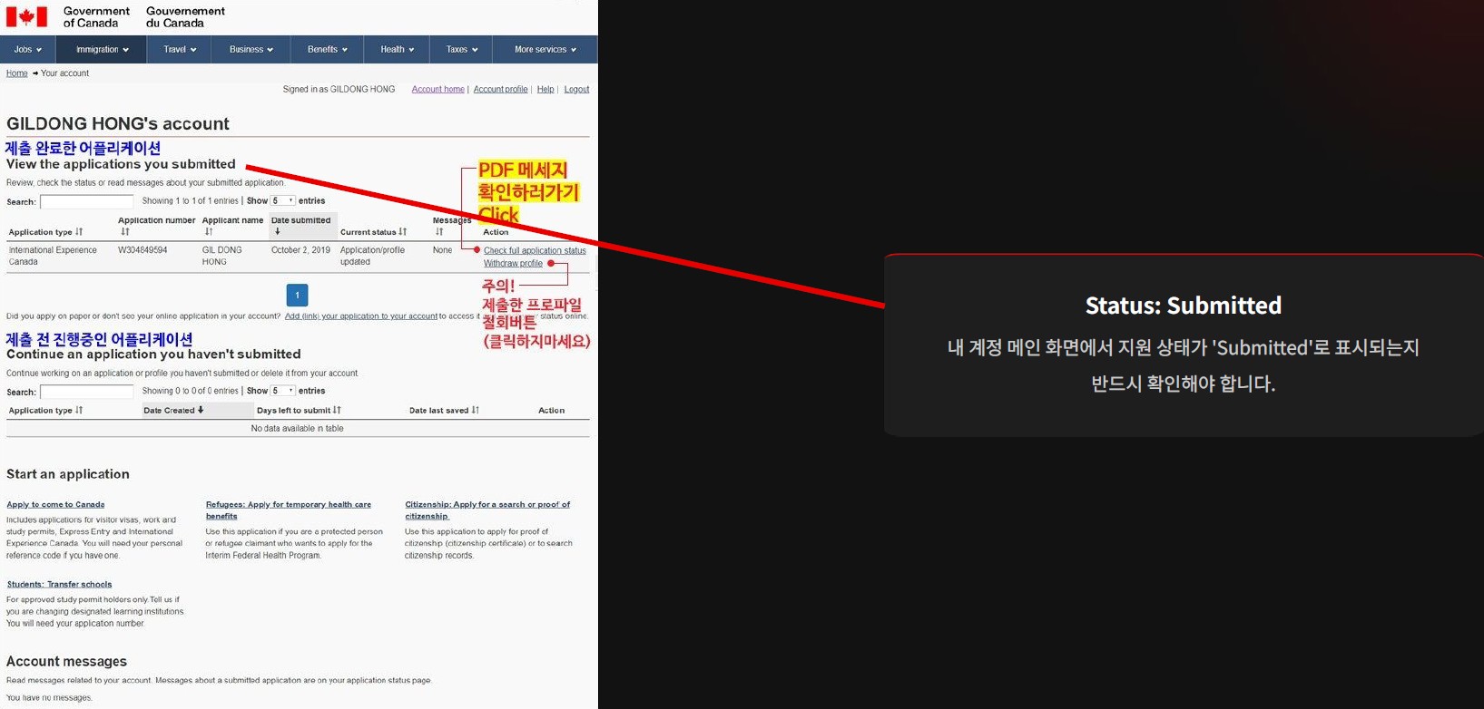This screenshot has width=1484, height=709.
Task: Change Show entries count for submitted applications
Action: pos(283,201)
